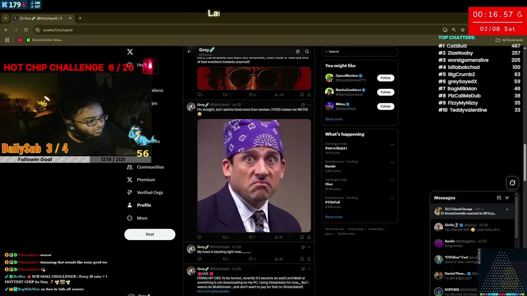Viewport: 527px width, 296px height.
Task: Click the browser back arrow
Action: point(6,30)
